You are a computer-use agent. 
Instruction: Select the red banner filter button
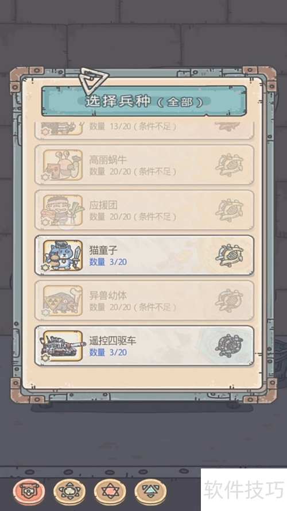pyautogui.click(x=29, y=491)
